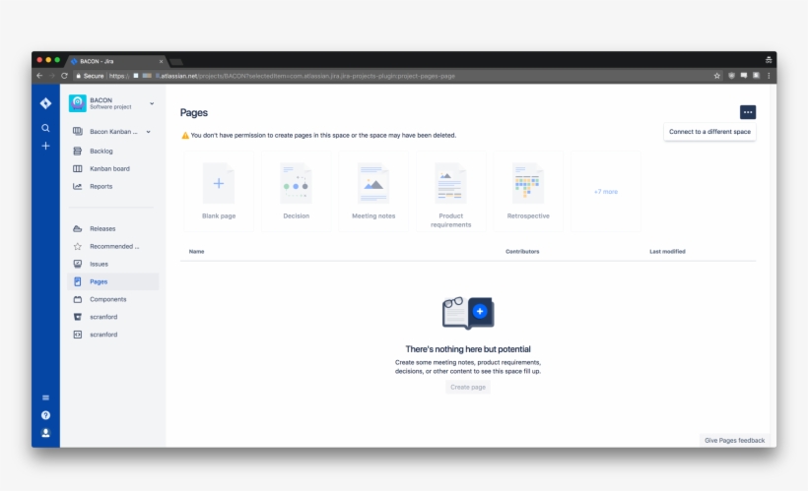Viewport: 808px width, 491px height.
Task: Open the help question mark icon
Action: tap(45, 415)
